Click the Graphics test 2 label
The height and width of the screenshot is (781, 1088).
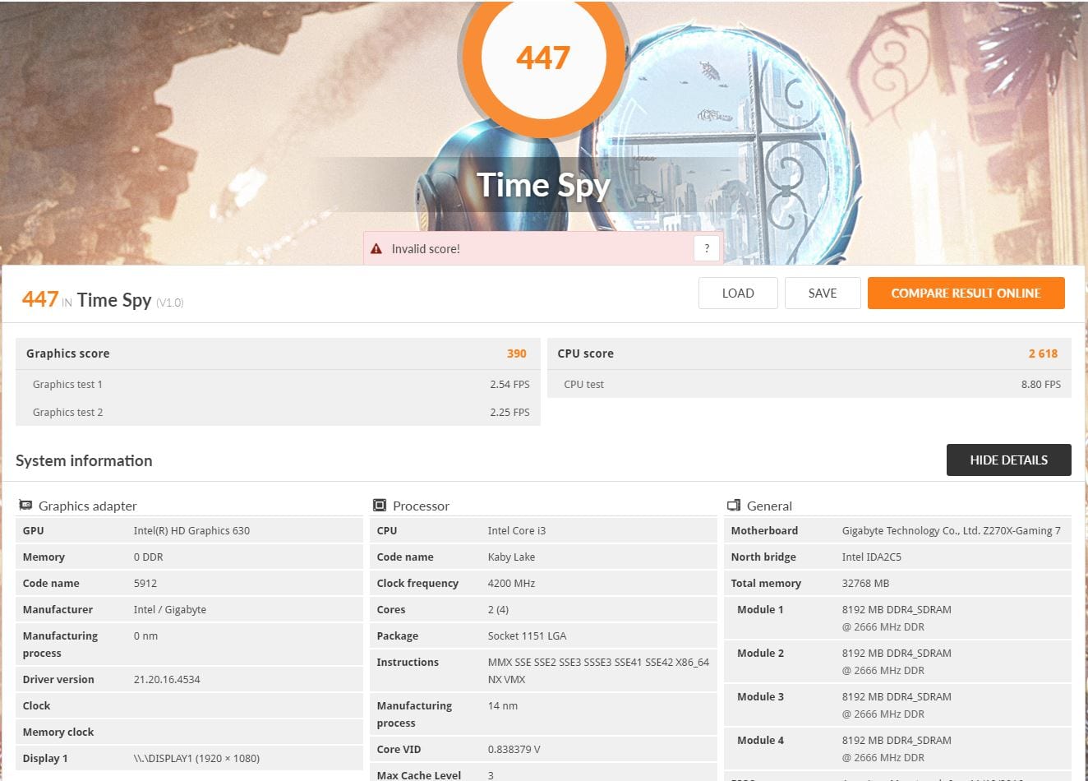point(67,412)
